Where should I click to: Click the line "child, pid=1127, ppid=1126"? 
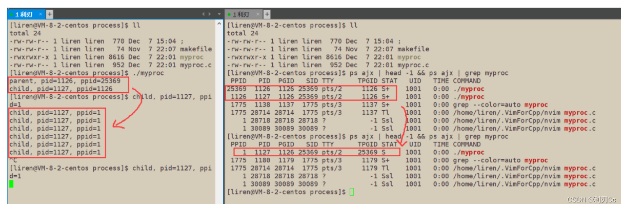click(61, 89)
